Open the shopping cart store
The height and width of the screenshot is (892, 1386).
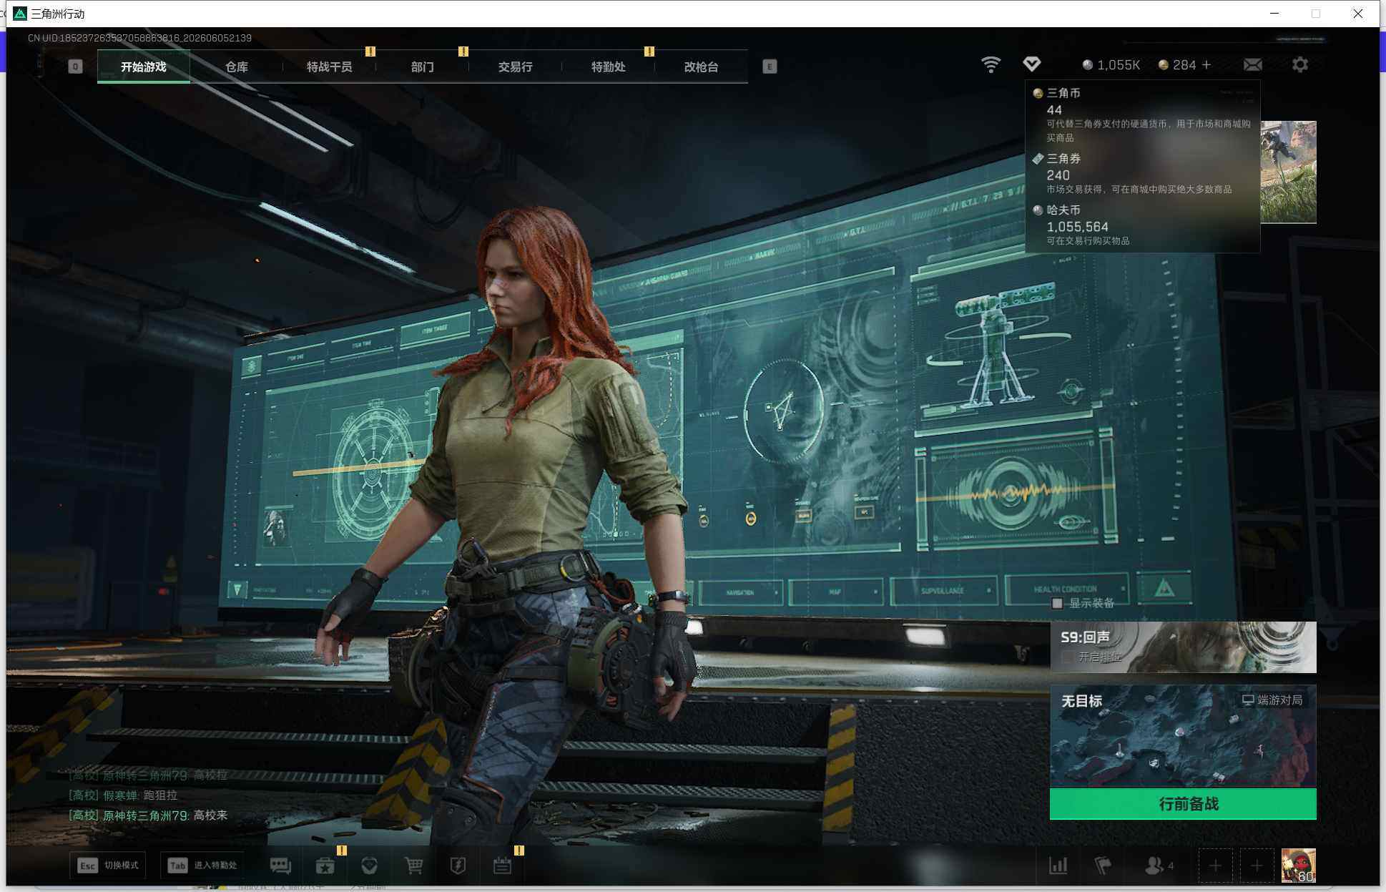click(413, 866)
